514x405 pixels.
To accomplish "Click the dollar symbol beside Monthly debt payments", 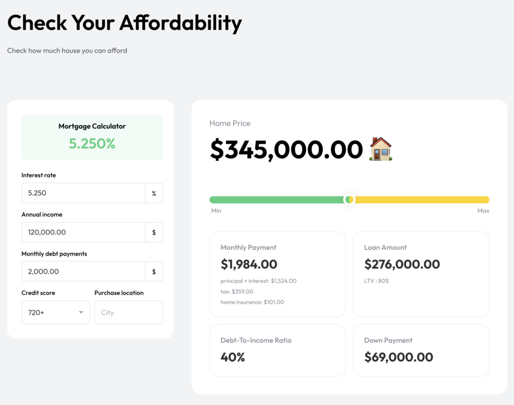I will pos(154,272).
